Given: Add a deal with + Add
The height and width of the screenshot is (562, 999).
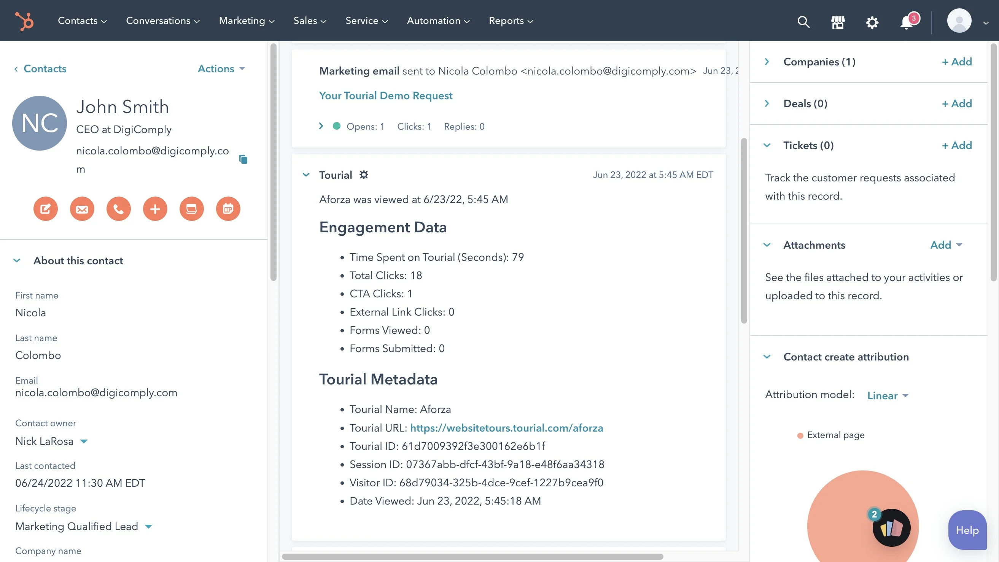Looking at the screenshot, I should coord(957,103).
